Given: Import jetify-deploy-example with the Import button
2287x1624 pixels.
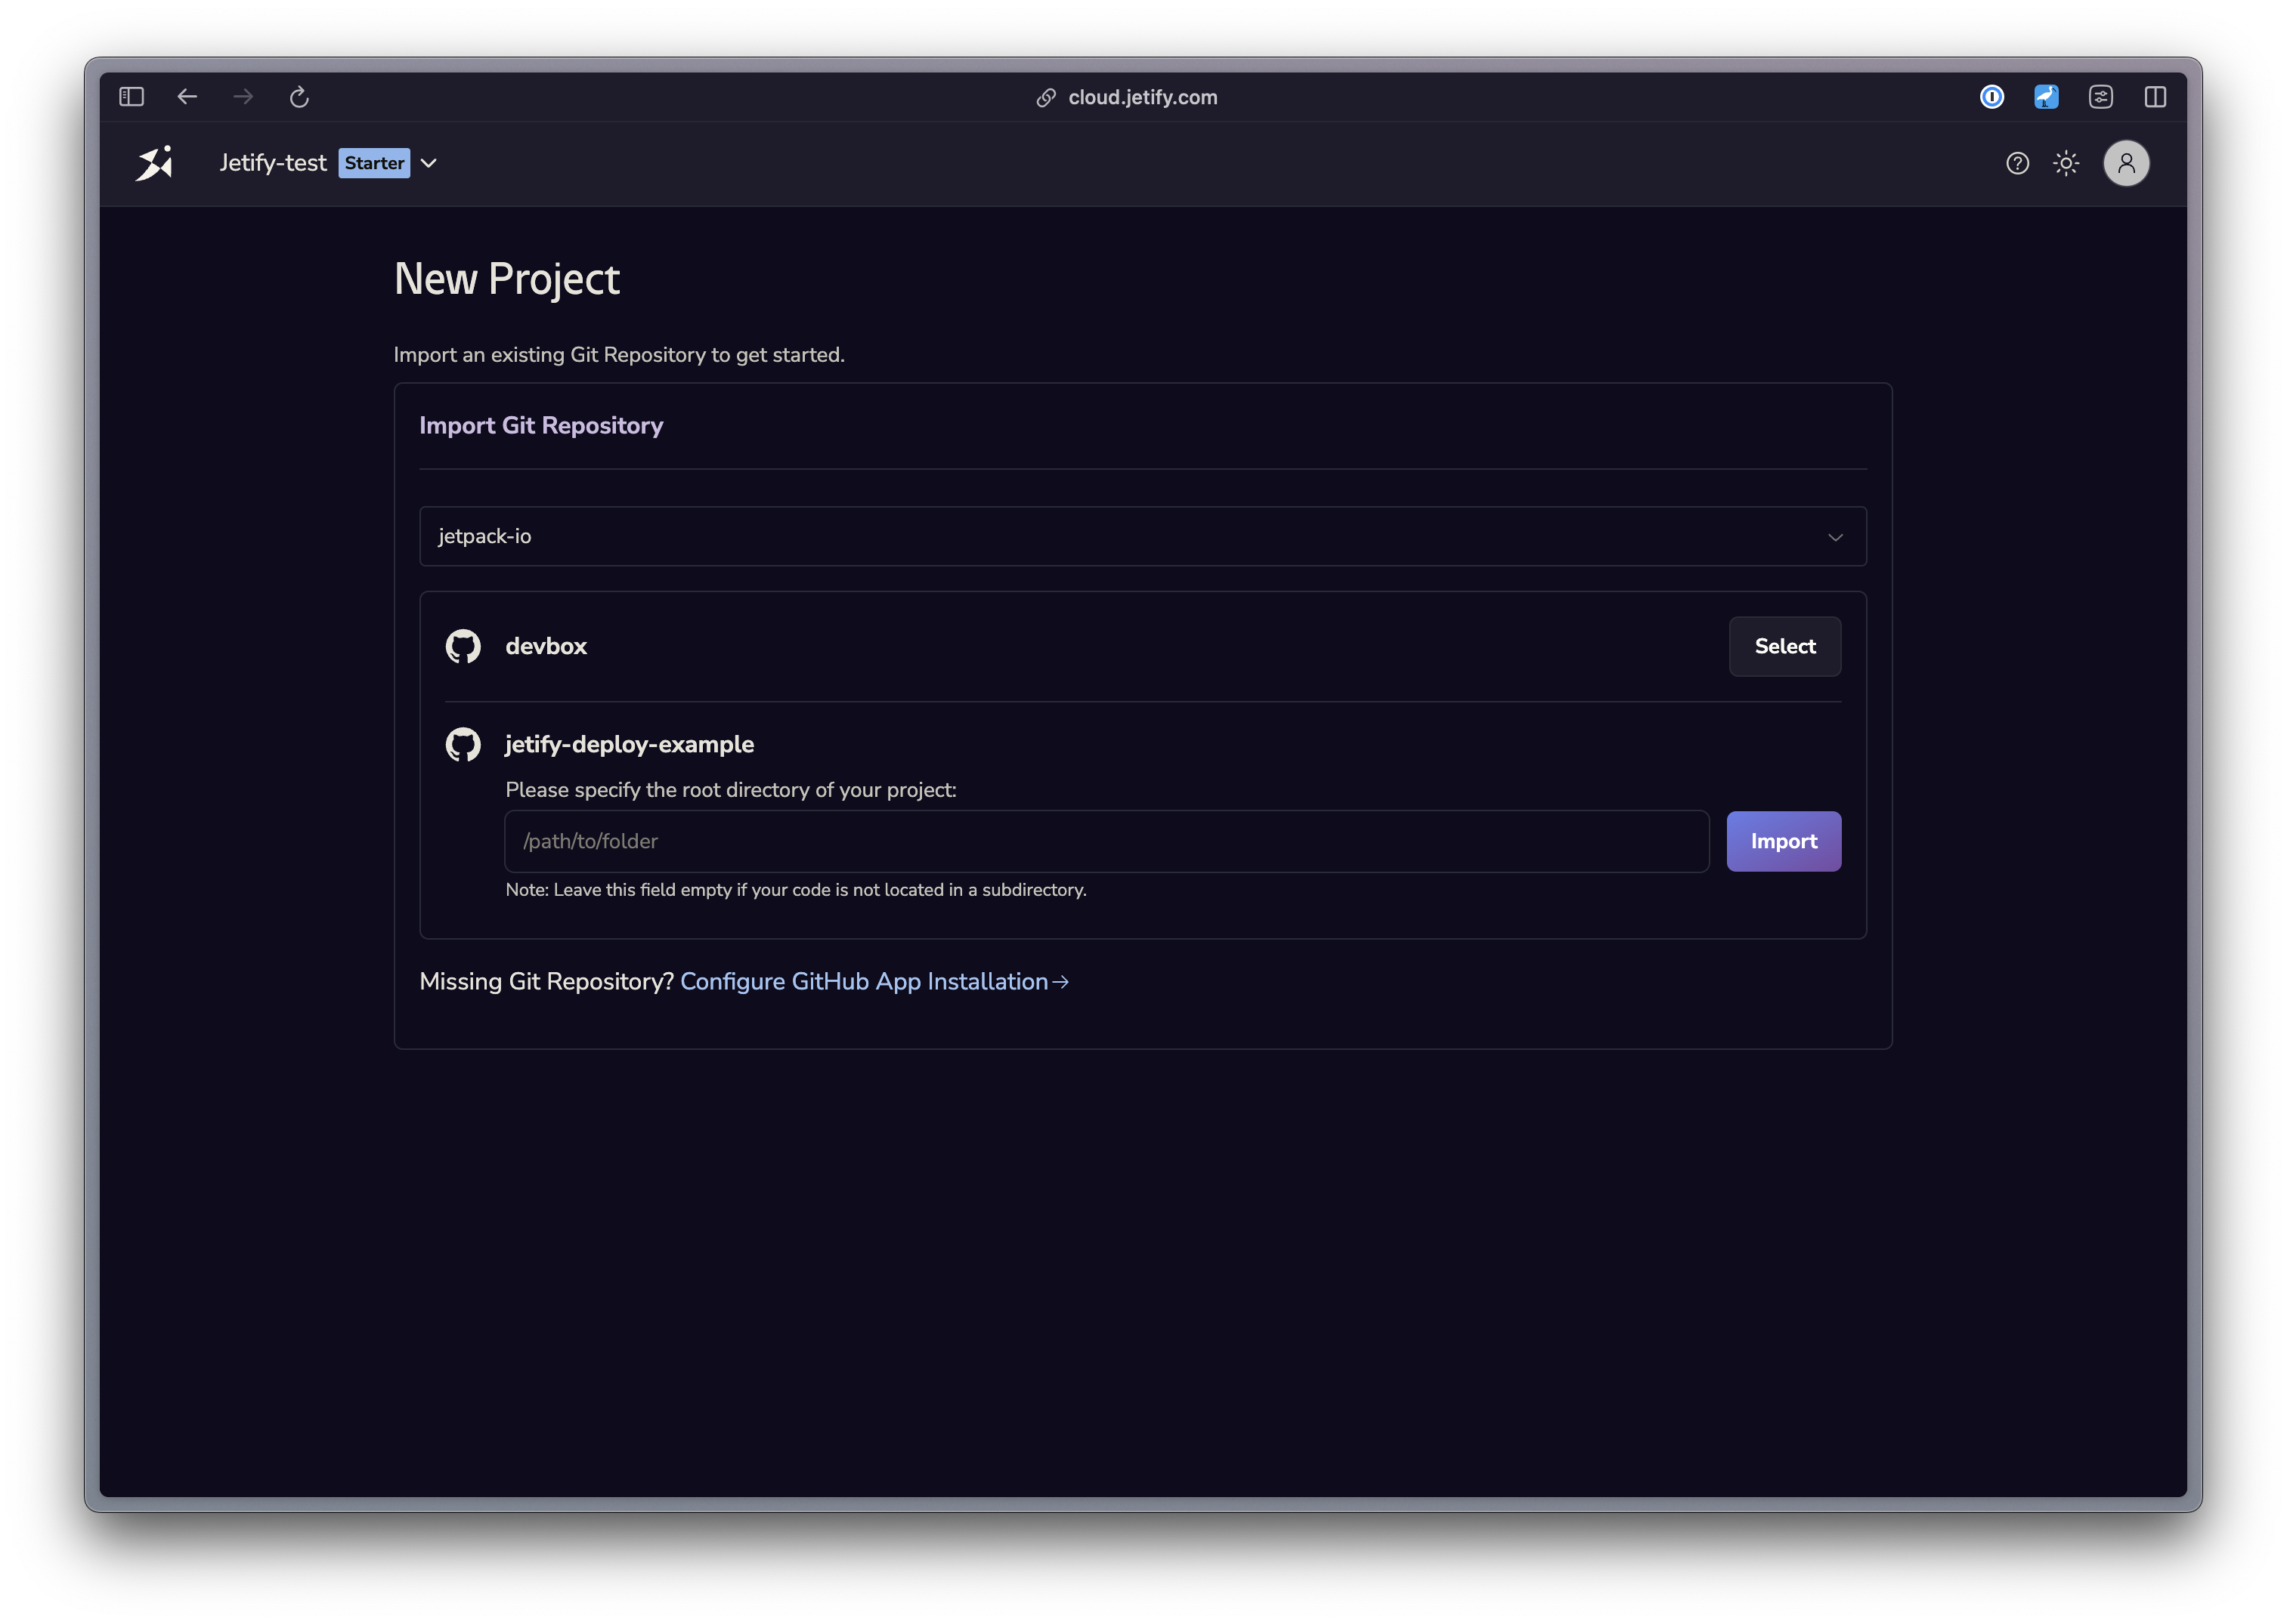Looking at the screenshot, I should (1783, 841).
